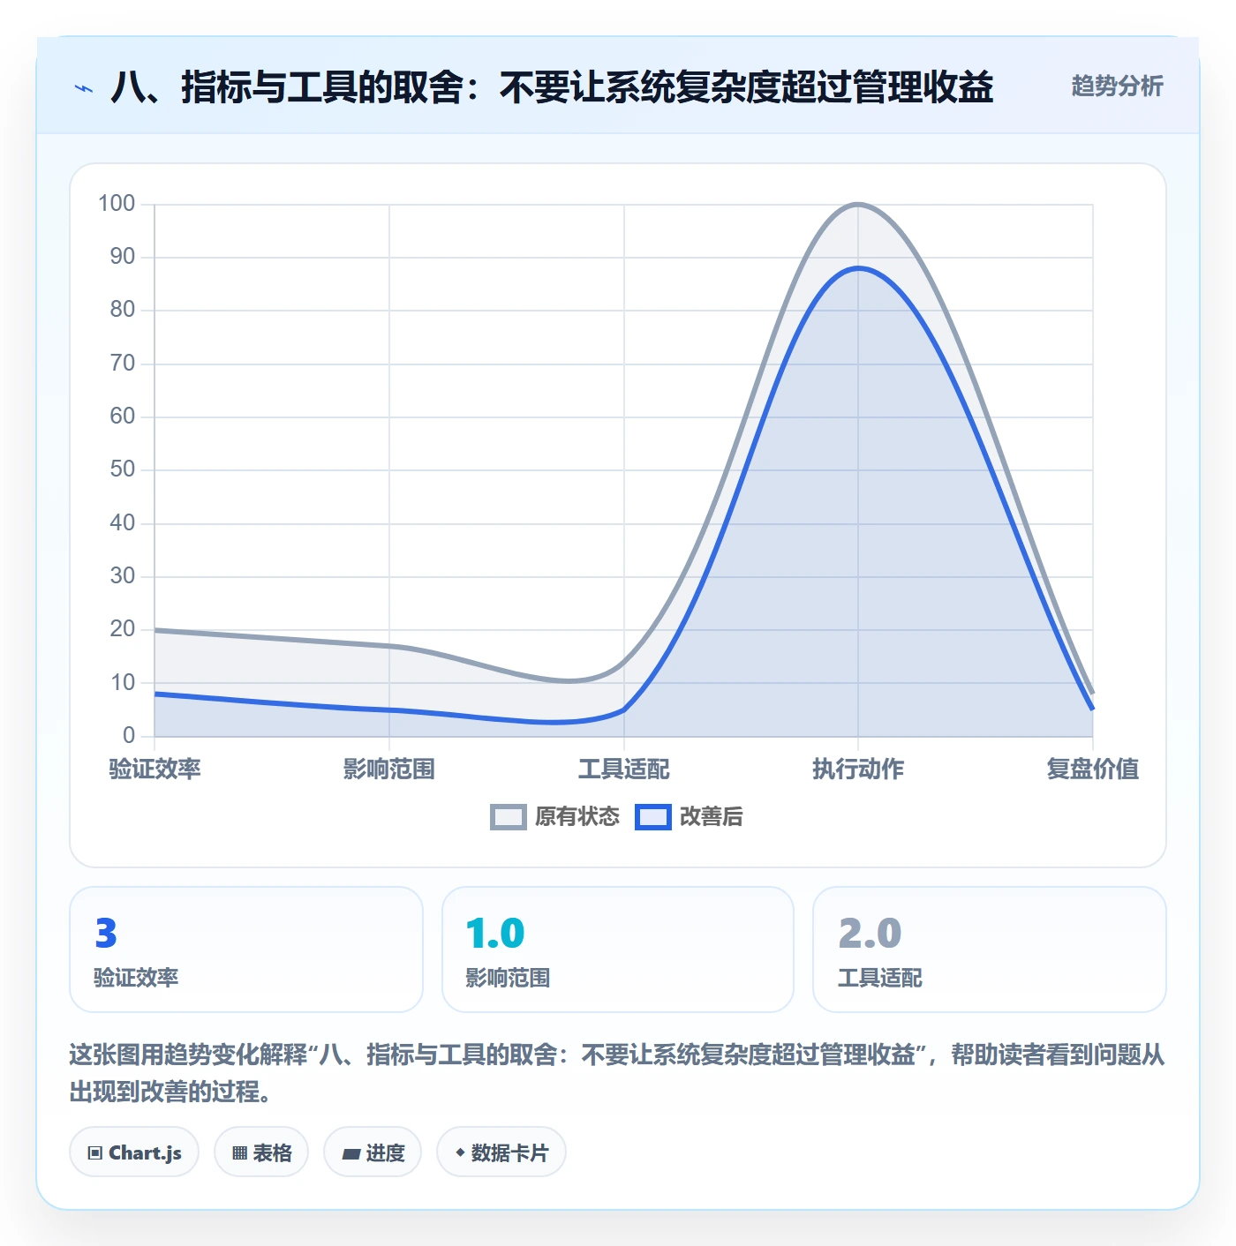Click the 改善后 legend label
The width and height of the screenshot is (1236, 1246).
711,817
